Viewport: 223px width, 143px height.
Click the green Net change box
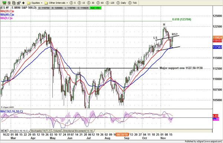click(96, 8)
